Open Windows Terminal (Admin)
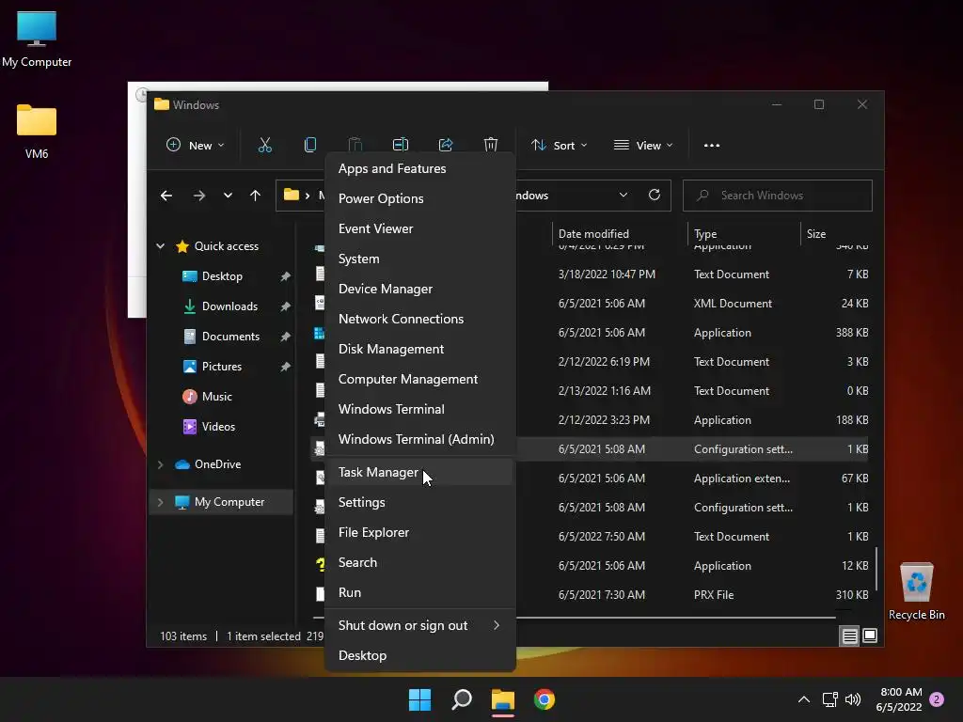 [x=419, y=440]
